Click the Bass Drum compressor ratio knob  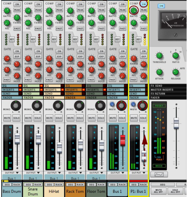(7, 11)
